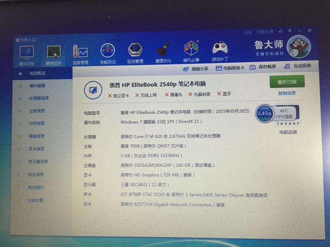This screenshot has width=330, height=247.
Task: Click the 操作系统 row label
Action: pos(92,123)
